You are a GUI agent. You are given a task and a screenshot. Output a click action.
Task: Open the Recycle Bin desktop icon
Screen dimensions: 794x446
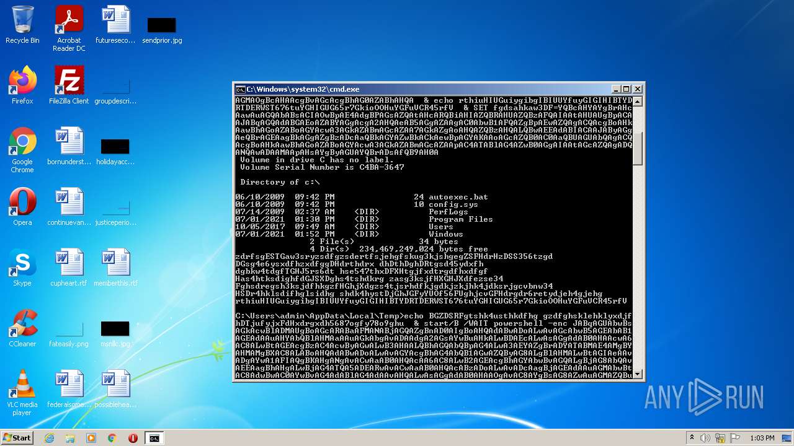22,25
